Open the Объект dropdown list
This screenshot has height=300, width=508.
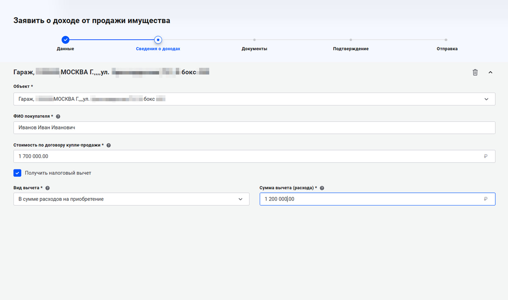[486, 99]
